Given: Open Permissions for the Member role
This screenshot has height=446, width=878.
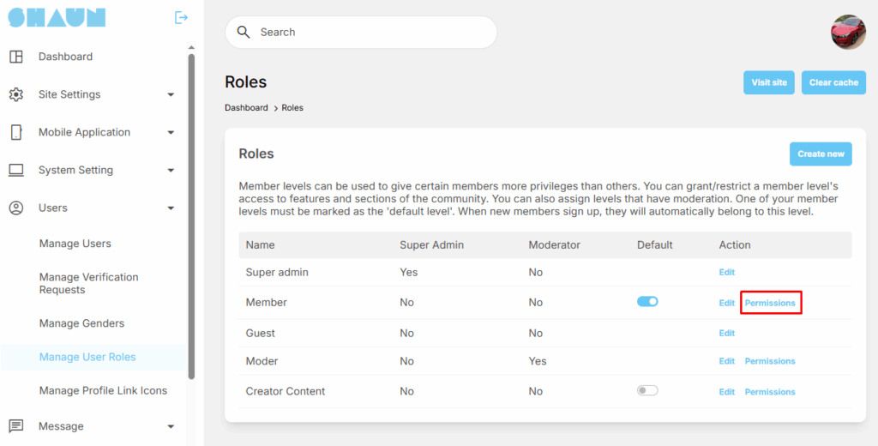Looking at the screenshot, I should pos(770,303).
